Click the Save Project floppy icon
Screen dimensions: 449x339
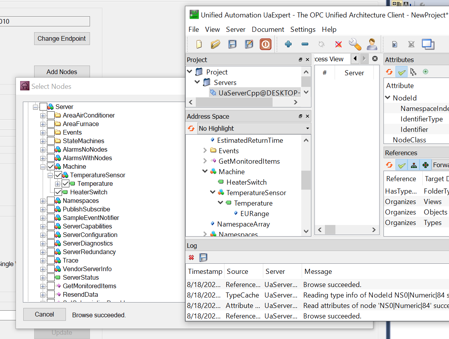coord(232,44)
